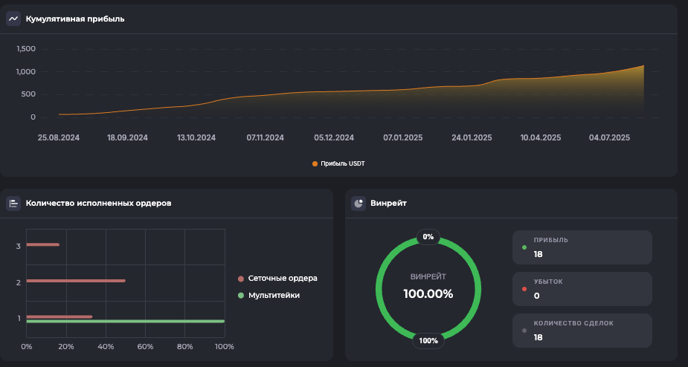The width and height of the screenshot is (688, 367).
Task: Click the orange Прибыль USDT legend marker
Action: pyautogui.click(x=315, y=163)
